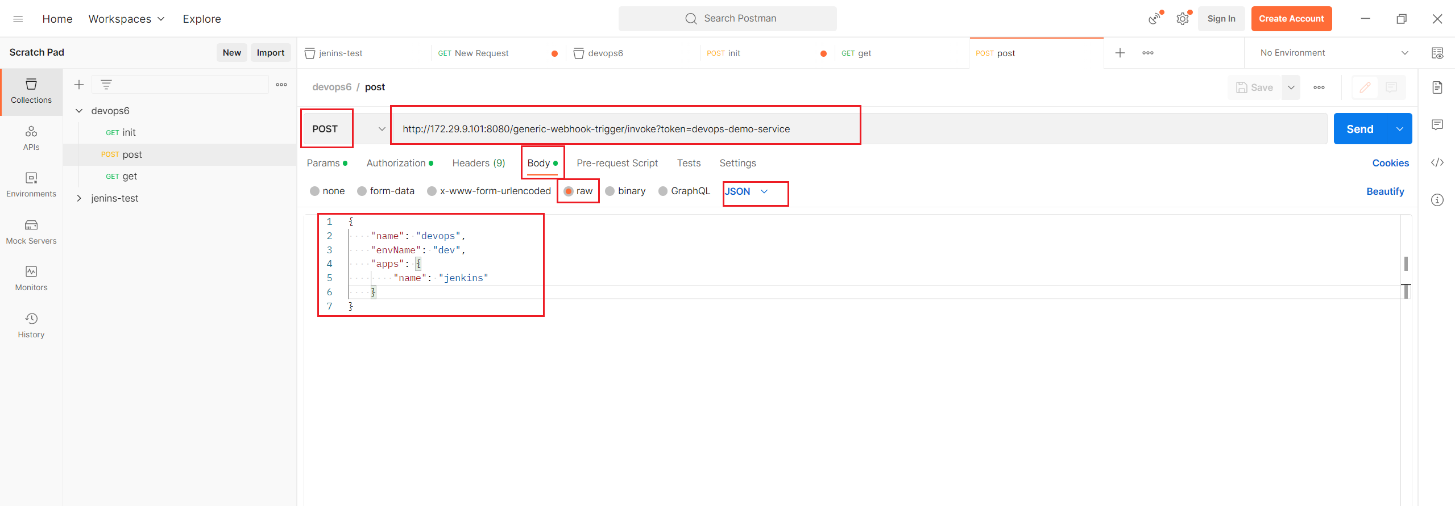Add a new request tab
1455x506 pixels.
pyautogui.click(x=1120, y=53)
